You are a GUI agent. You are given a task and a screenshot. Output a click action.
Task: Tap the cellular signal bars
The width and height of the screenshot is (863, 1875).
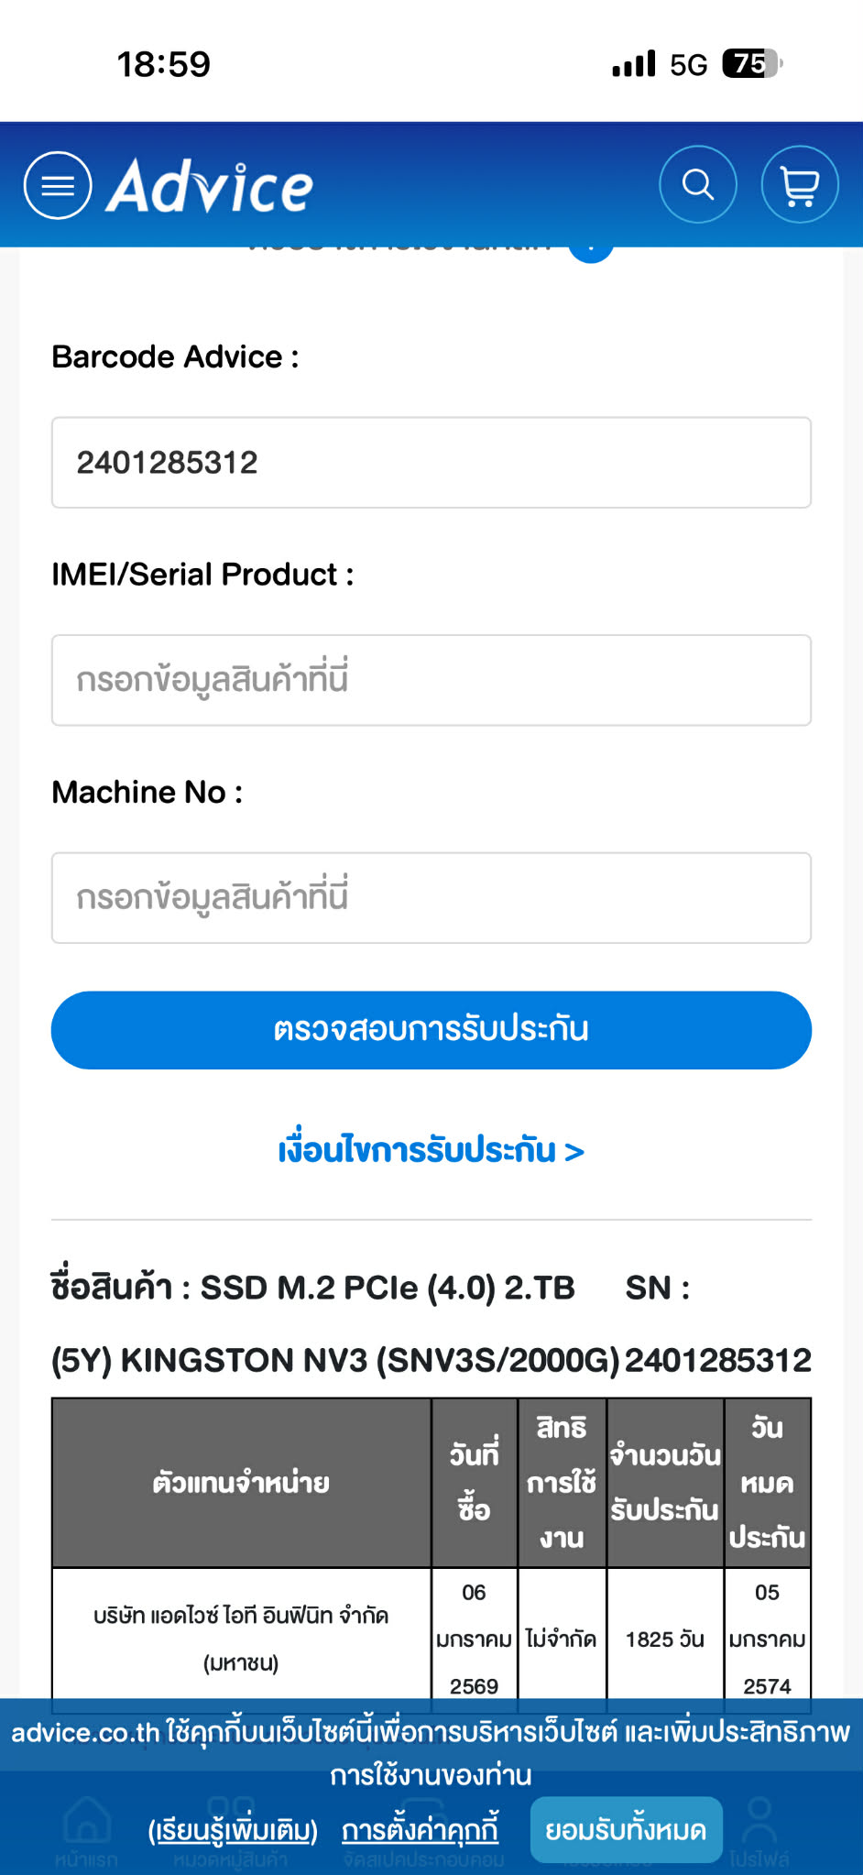(x=634, y=64)
